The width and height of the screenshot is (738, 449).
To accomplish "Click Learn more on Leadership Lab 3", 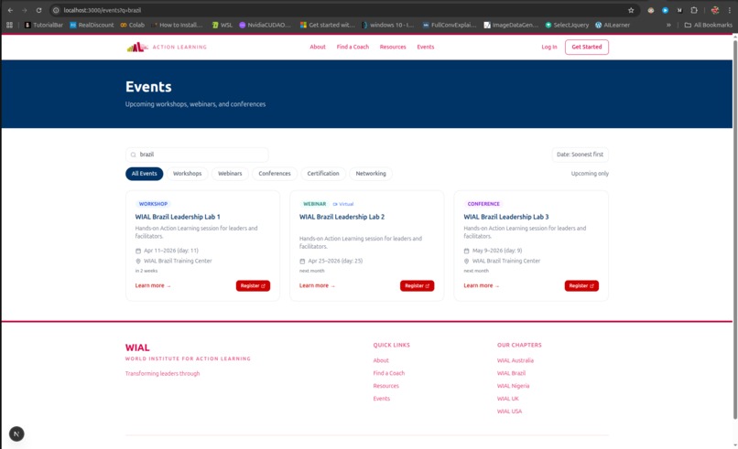I will (482, 286).
